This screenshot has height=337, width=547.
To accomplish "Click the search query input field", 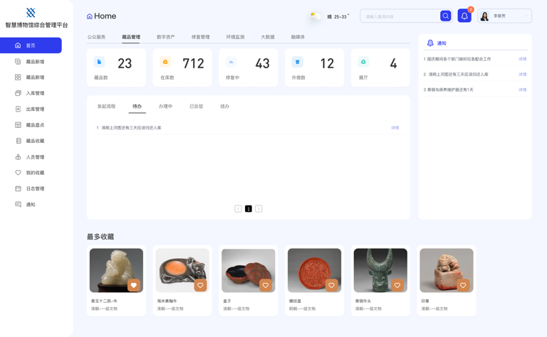I will coord(400,16).
